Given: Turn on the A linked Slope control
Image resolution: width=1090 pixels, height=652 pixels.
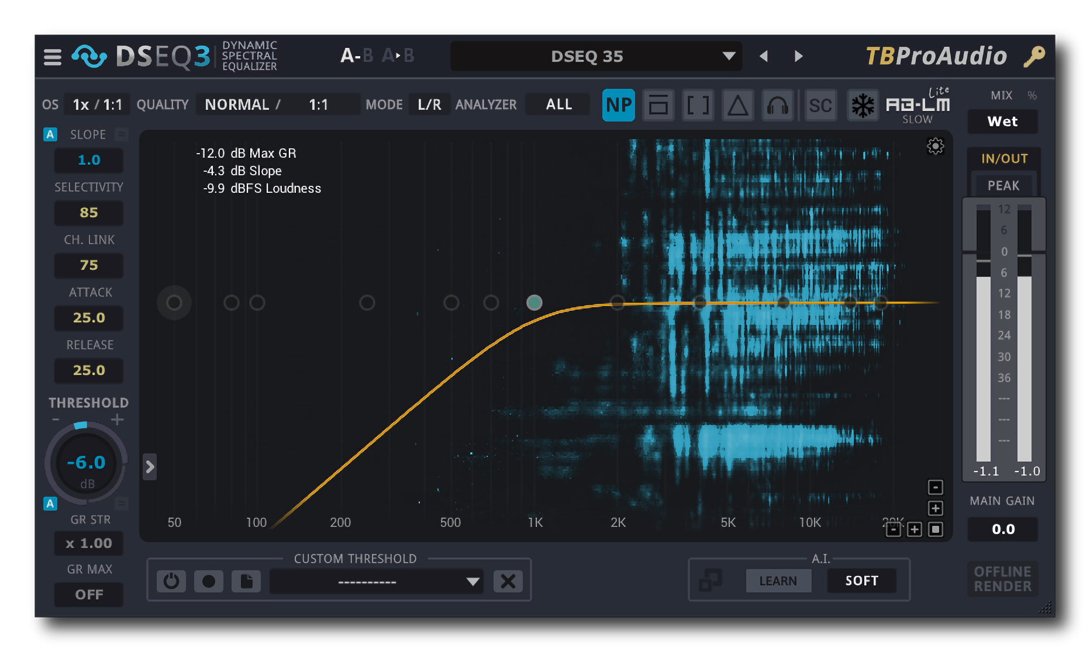Looking at the screenshot, I should pyautogui.click(x=50, y=134).
